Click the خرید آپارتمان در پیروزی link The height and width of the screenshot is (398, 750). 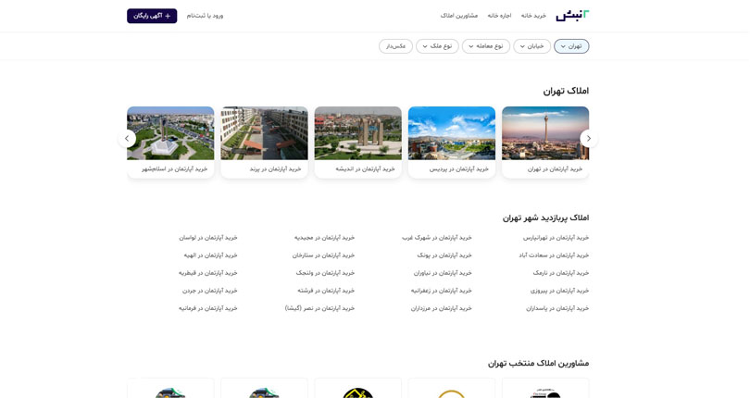pyautogui.click(x=559, y=291)
